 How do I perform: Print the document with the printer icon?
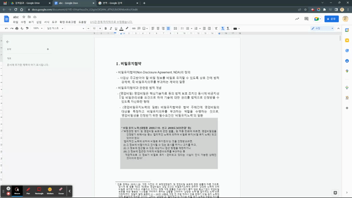point(17,29)
